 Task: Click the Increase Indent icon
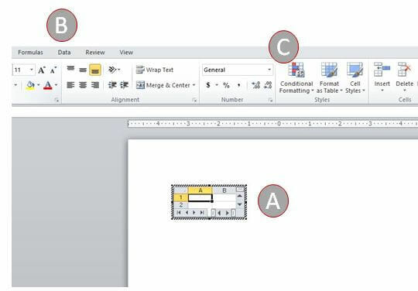[124, 85]
